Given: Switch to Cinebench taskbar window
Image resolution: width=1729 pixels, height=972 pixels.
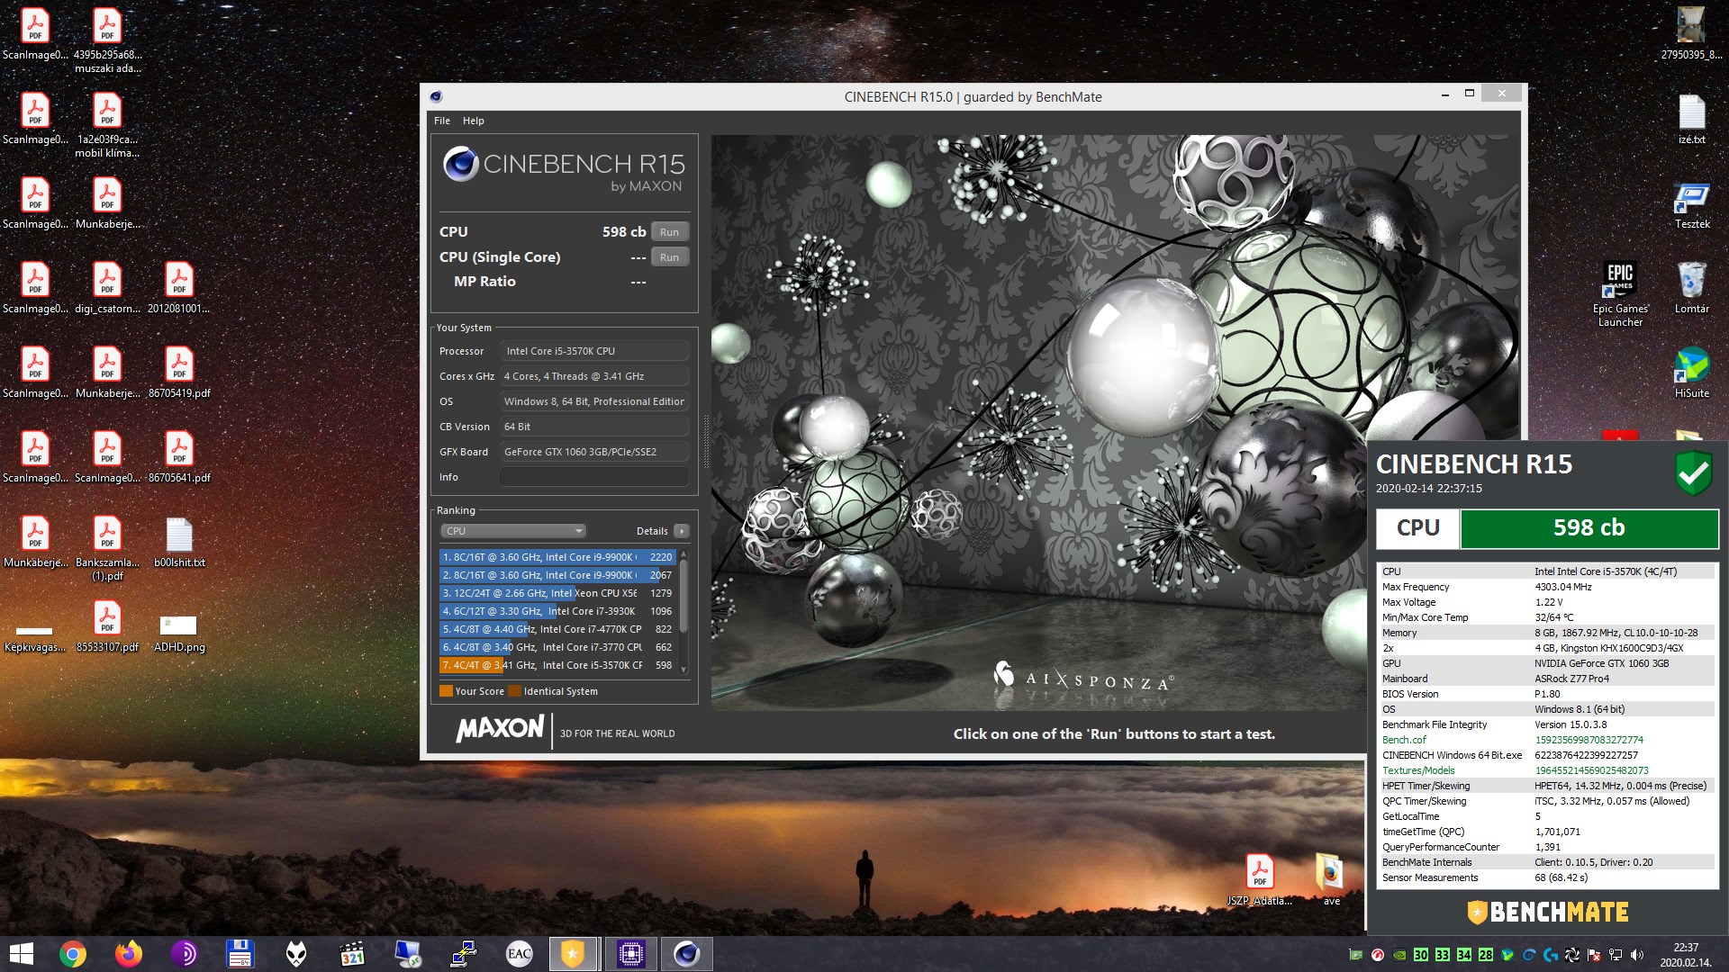Looking at the screenshot, I should pyautogui.click(x=687, y=954).
